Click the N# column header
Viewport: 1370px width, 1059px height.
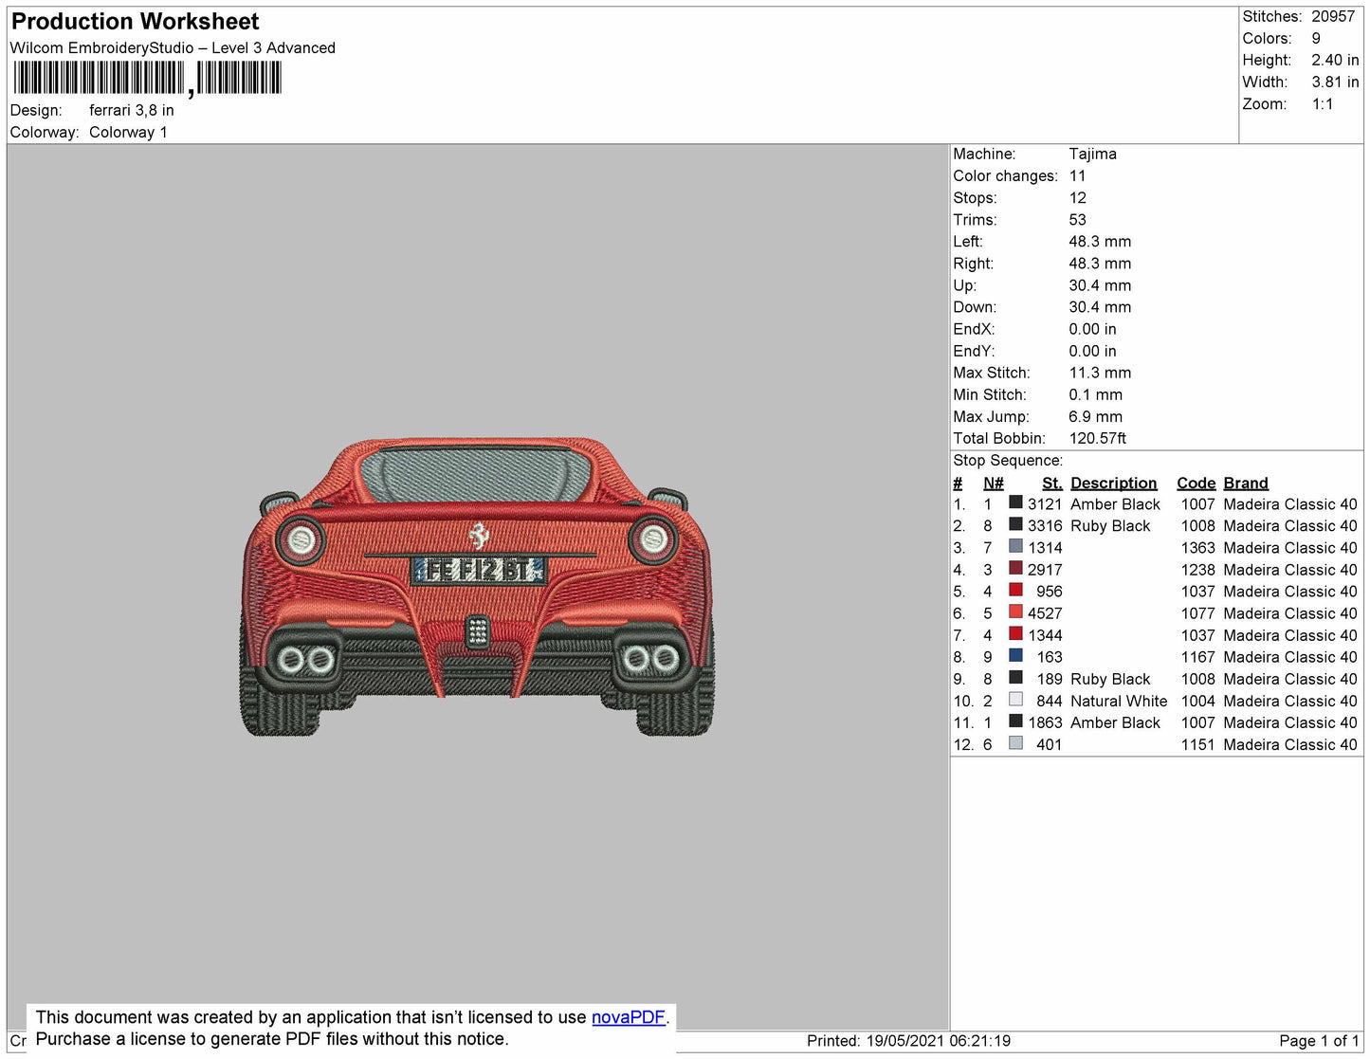click(993, 483)
